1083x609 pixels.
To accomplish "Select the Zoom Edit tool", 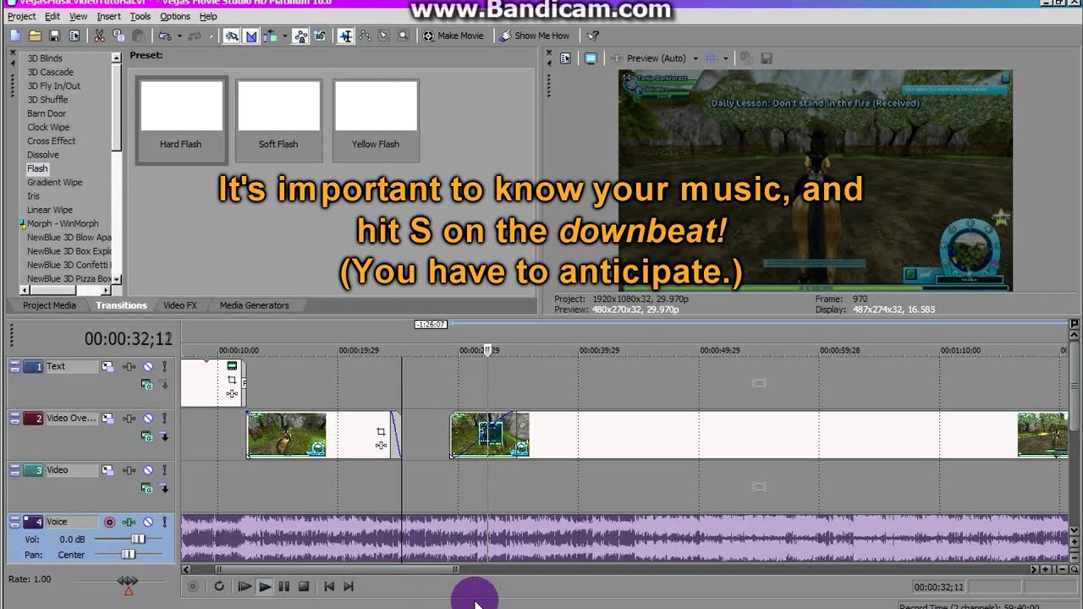I will coord(404,36).
